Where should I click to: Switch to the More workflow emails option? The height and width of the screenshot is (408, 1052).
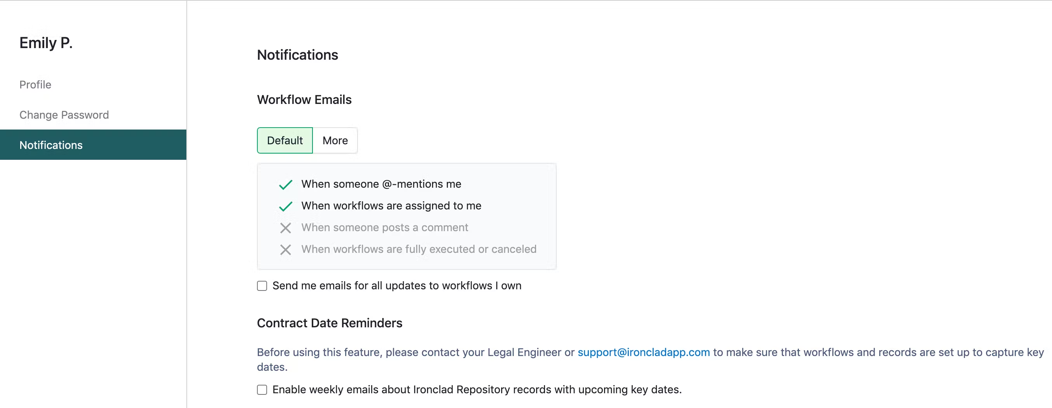(x=335, y=140)
